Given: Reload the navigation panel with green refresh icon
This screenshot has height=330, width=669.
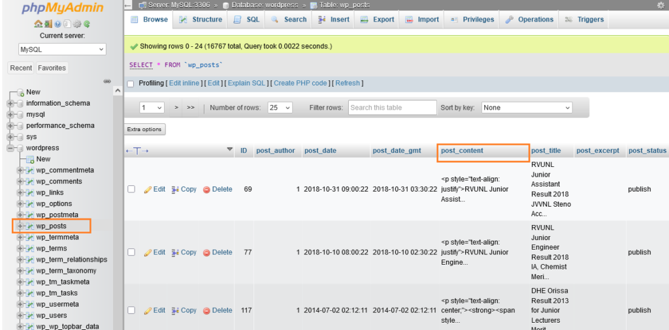Looking at the screenshot, I should [87, 24].
